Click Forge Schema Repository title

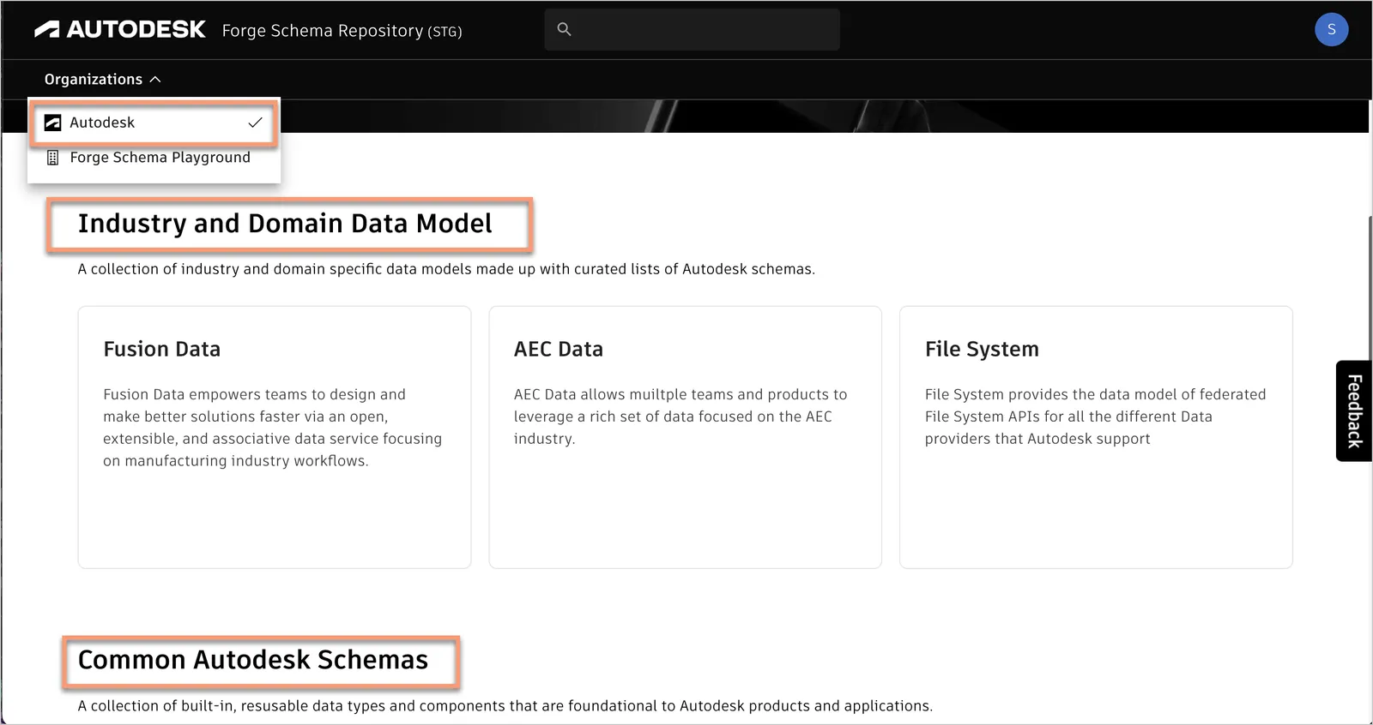(x=342, y=31)
